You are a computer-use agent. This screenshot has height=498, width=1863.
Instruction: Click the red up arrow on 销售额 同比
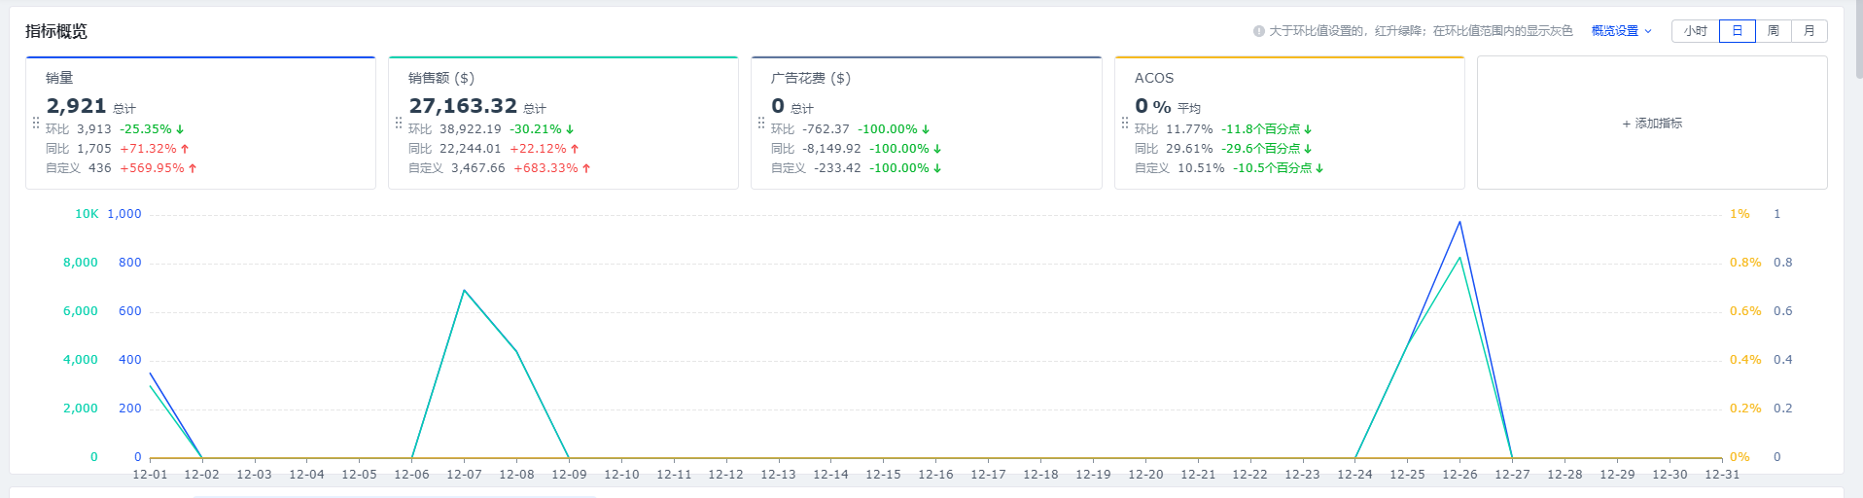tap(575, 149)
